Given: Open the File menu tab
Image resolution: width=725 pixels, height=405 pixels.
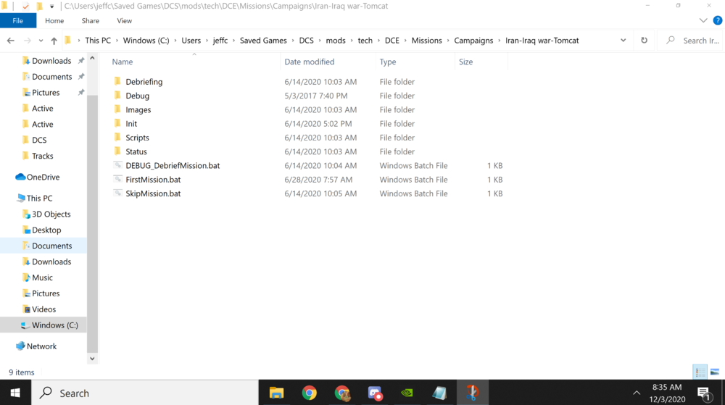Looking at the screenshot, I should [18, 20].
